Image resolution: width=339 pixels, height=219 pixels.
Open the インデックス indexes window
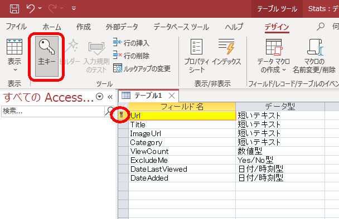click(x=226, y=52)
